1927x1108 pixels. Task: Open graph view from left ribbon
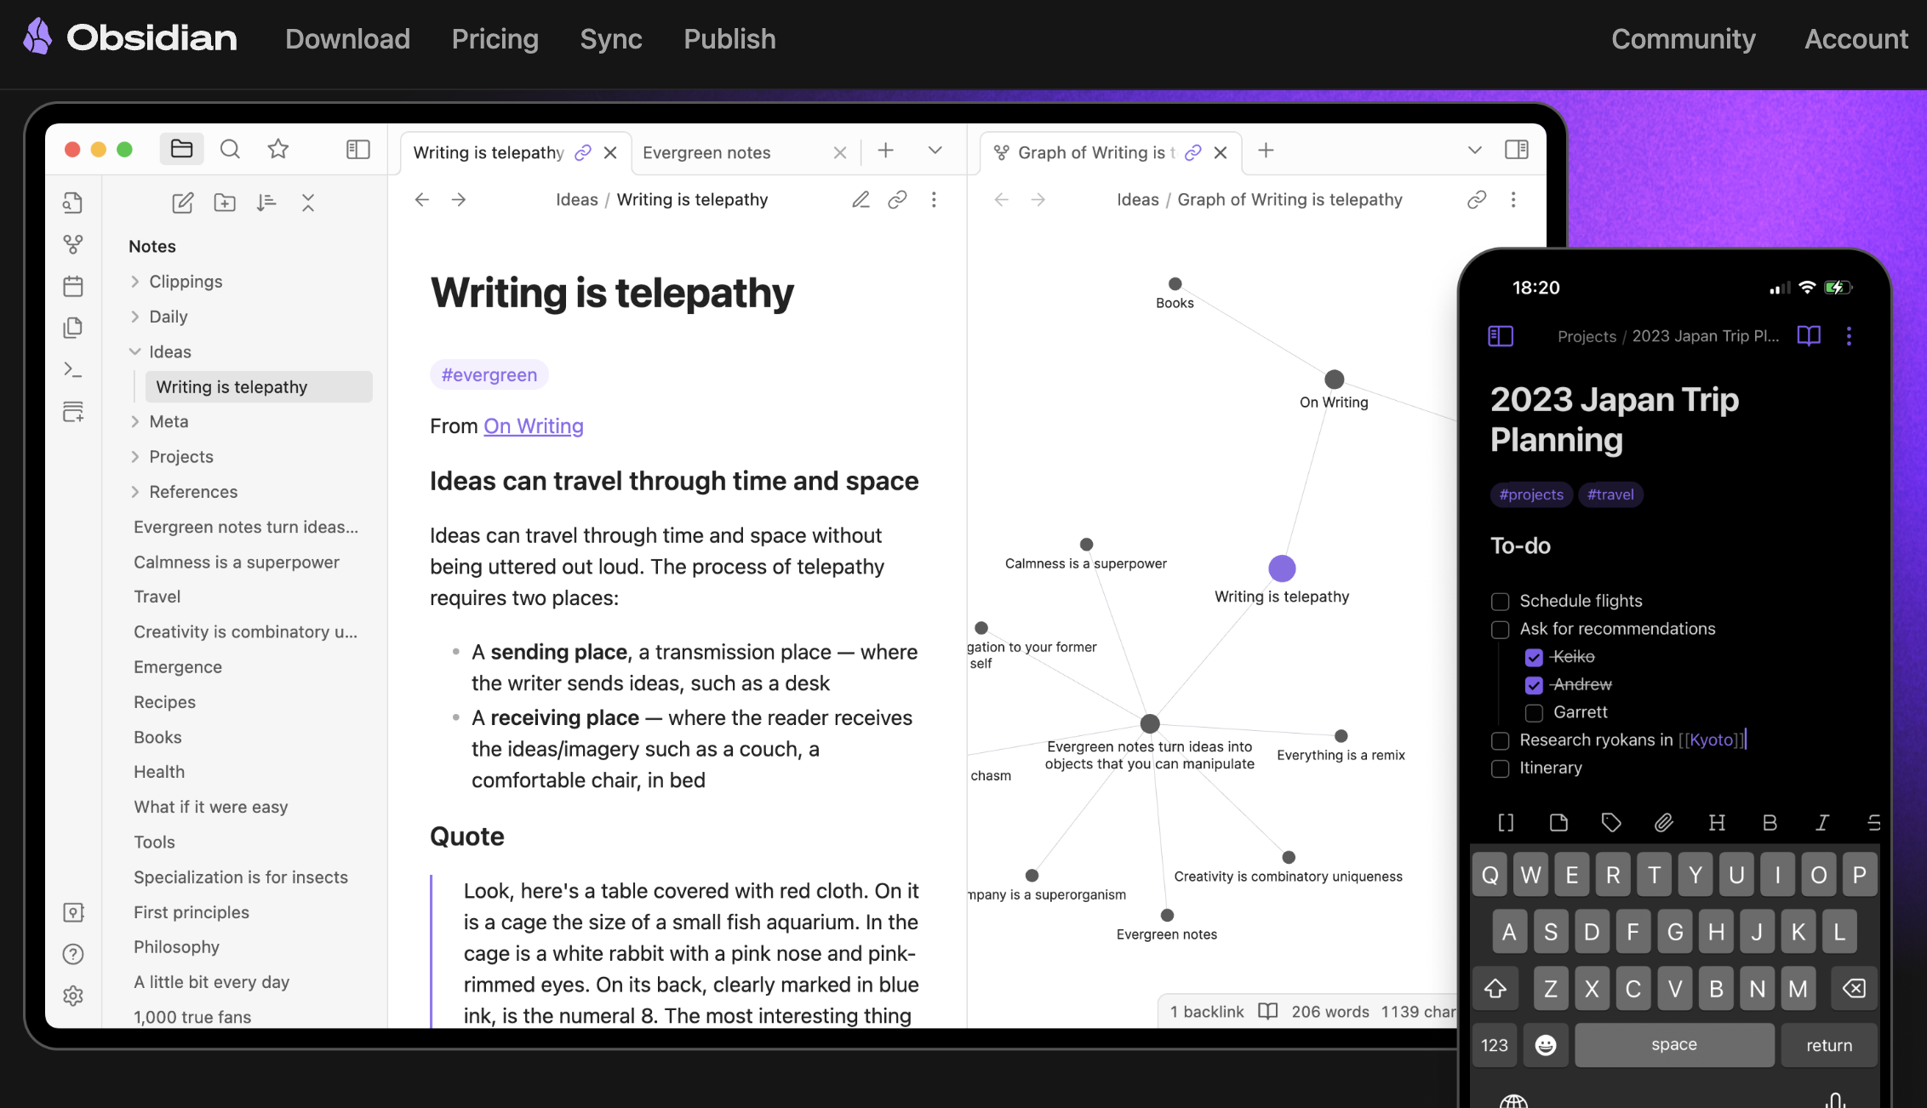tap(73, 244)
